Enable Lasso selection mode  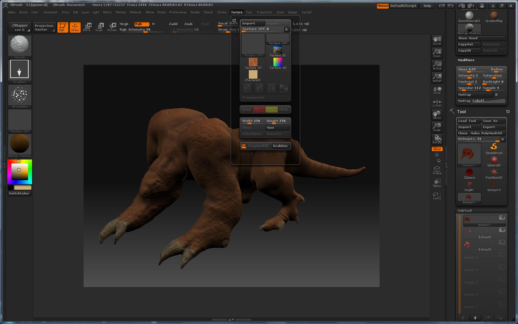point(437,196)
